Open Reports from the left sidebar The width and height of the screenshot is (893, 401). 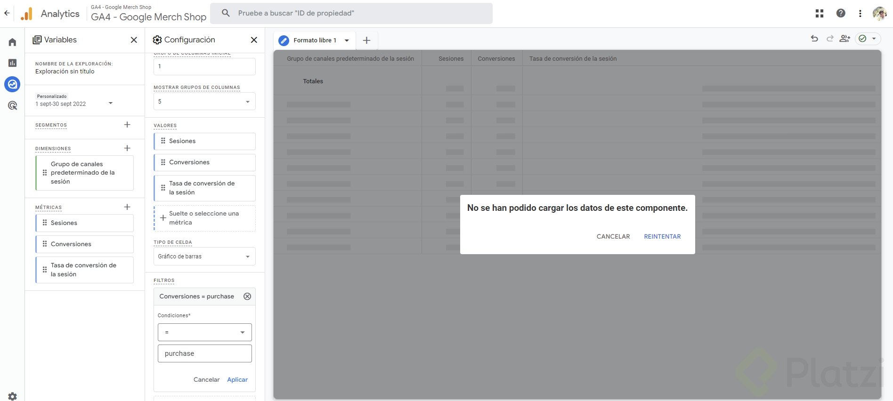click(x=13, y=63)
